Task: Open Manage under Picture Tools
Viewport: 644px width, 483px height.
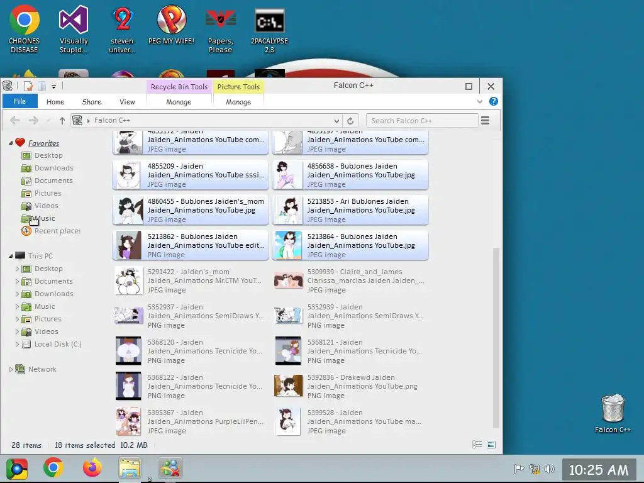Action: (x=238, y=102)
